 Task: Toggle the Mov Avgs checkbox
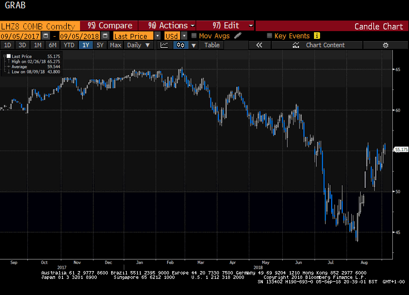[194, 36]
